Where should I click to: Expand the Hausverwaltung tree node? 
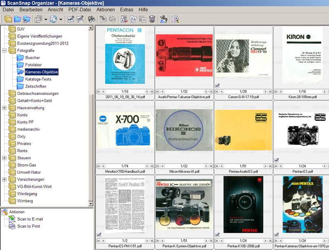click(4, 108)
